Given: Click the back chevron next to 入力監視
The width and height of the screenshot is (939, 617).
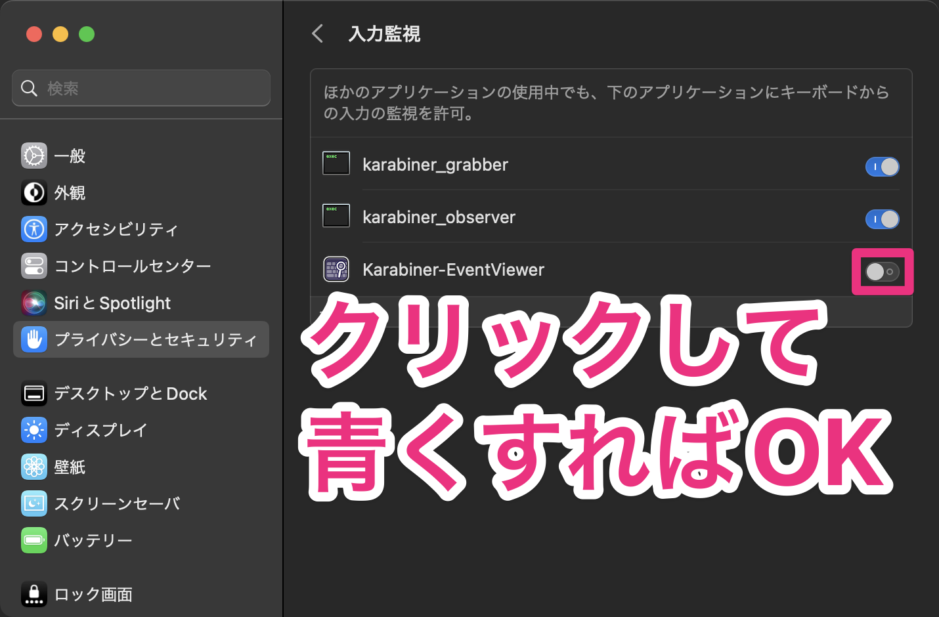Looking at the screenshot, I should pyautogui.click(x=317, y=33).
